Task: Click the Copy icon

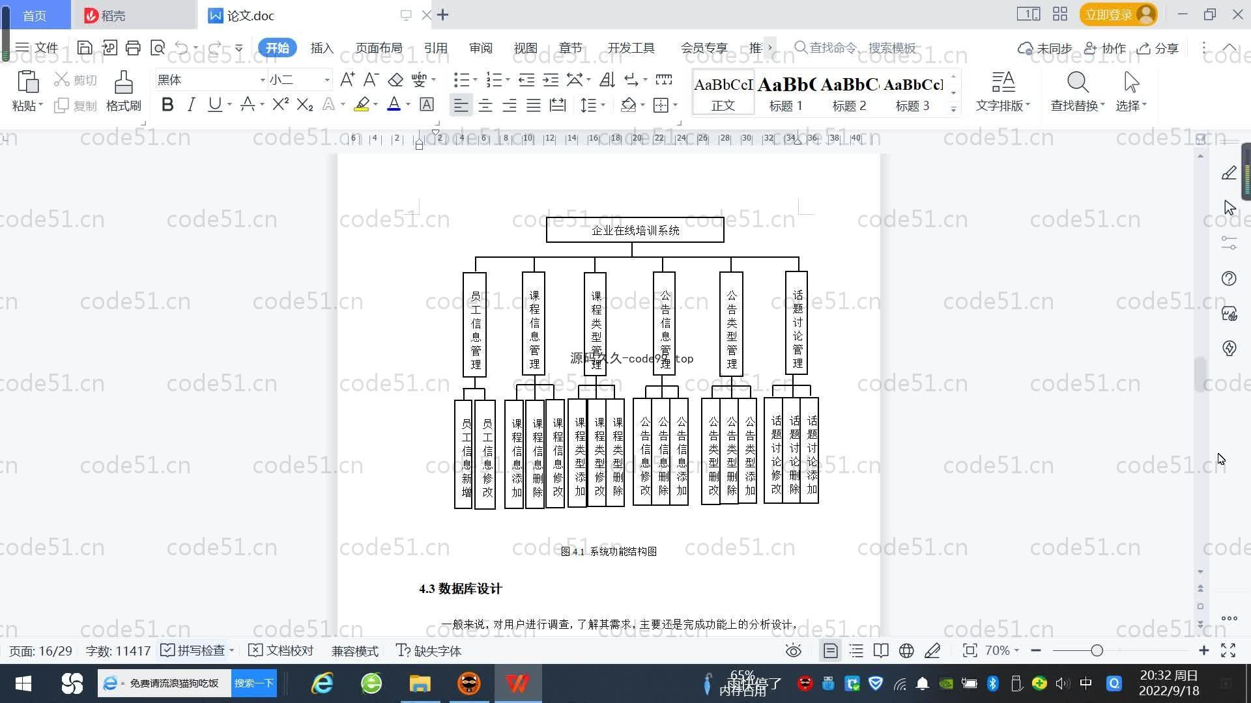Action: (61, 105)
